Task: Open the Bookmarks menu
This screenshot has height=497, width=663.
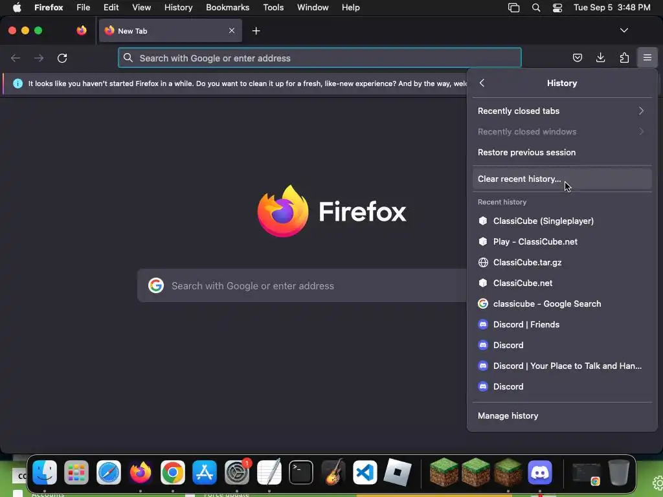Action: [x=227, y=8]
